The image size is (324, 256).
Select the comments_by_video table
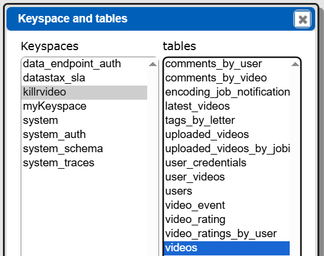click(x=227, y=78)
